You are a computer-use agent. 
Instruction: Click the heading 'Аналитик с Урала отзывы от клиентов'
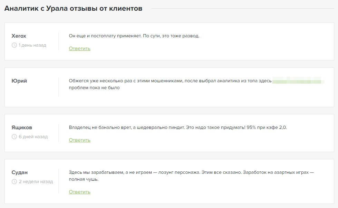[x=73, y=8]
